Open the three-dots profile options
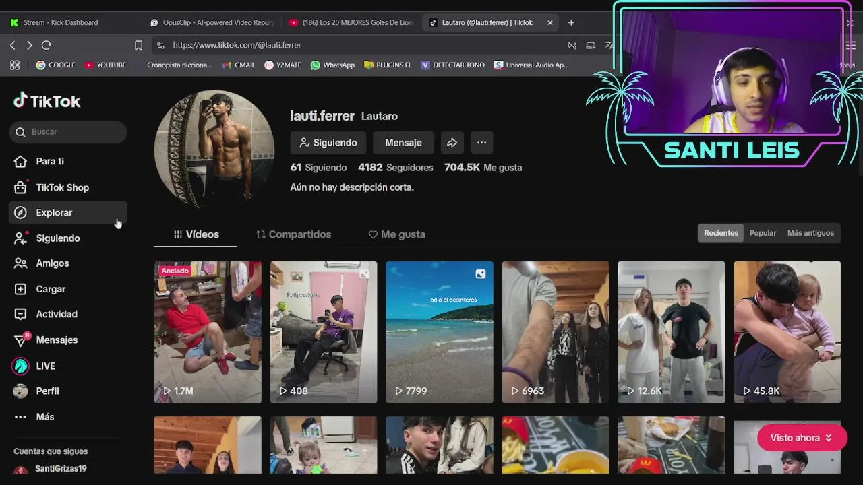Image resolution: width=863 pixels, height=485 pixels. pos(481,143)
